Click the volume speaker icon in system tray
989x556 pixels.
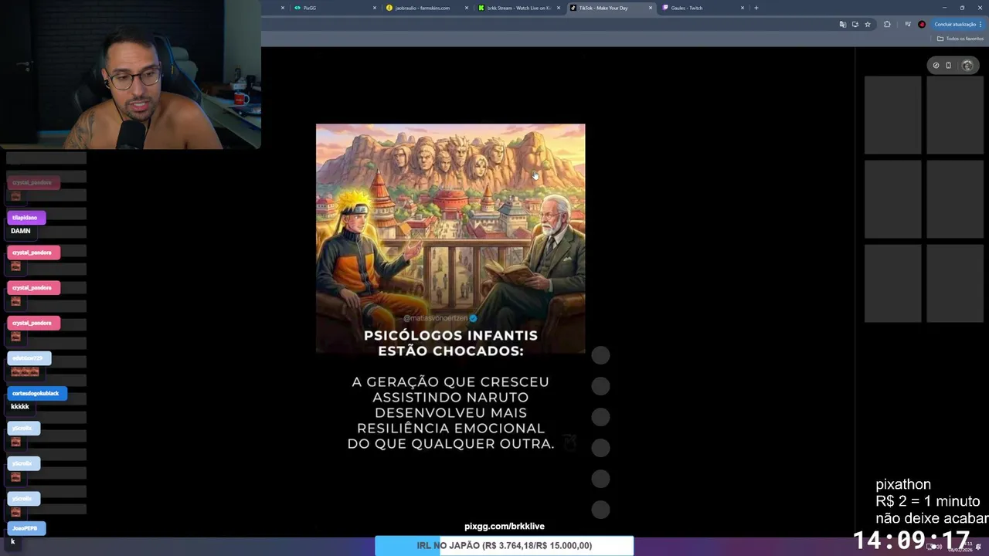pos(939,547)
